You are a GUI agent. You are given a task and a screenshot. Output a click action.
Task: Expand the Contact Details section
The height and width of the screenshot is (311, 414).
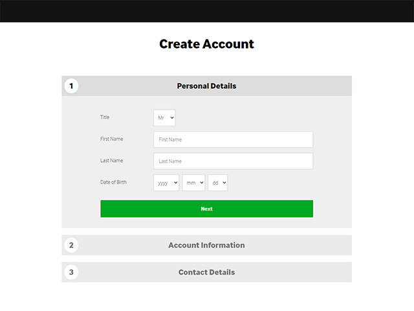207,272
